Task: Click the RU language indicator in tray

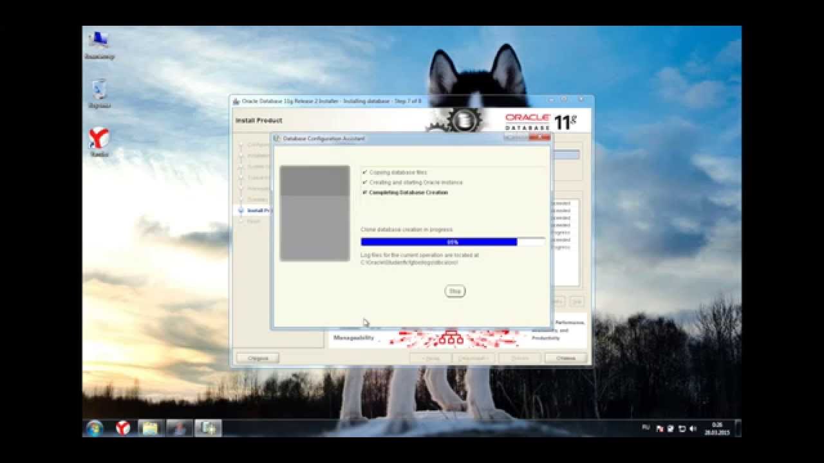Action: point(646,428)
